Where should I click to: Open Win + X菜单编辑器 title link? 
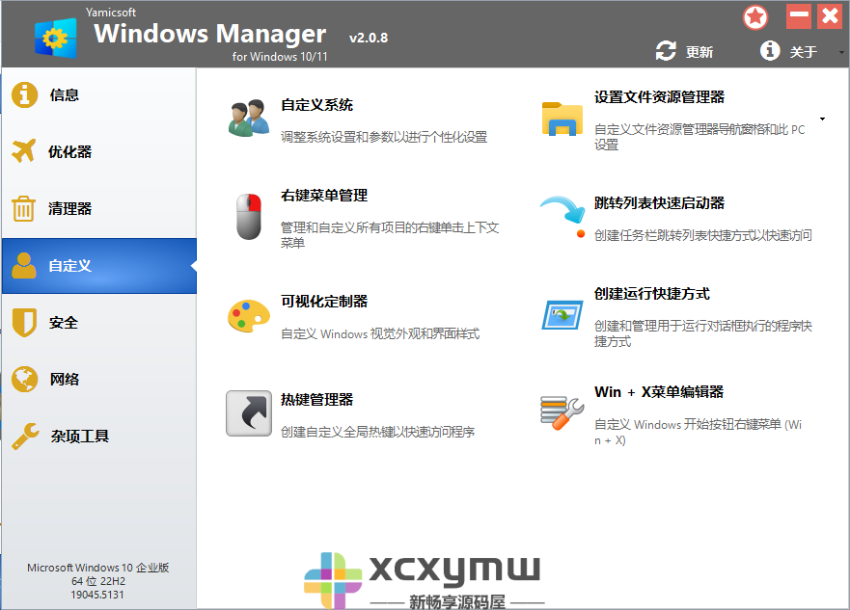pyautogui.click(x=659, y=392)
